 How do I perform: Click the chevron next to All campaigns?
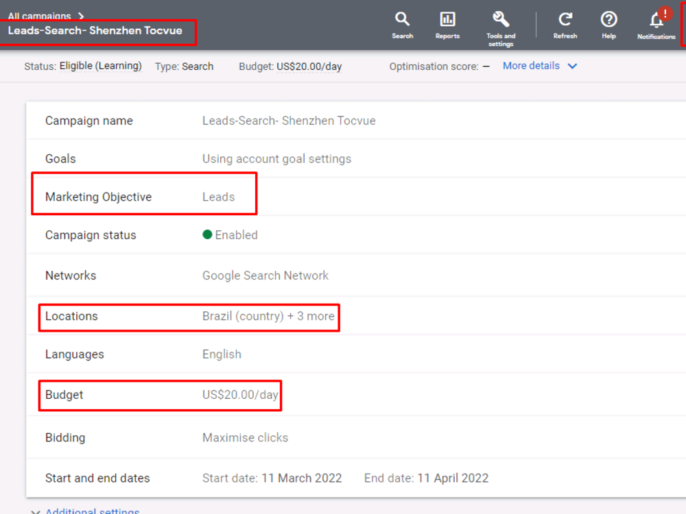[x=80, y=16]
